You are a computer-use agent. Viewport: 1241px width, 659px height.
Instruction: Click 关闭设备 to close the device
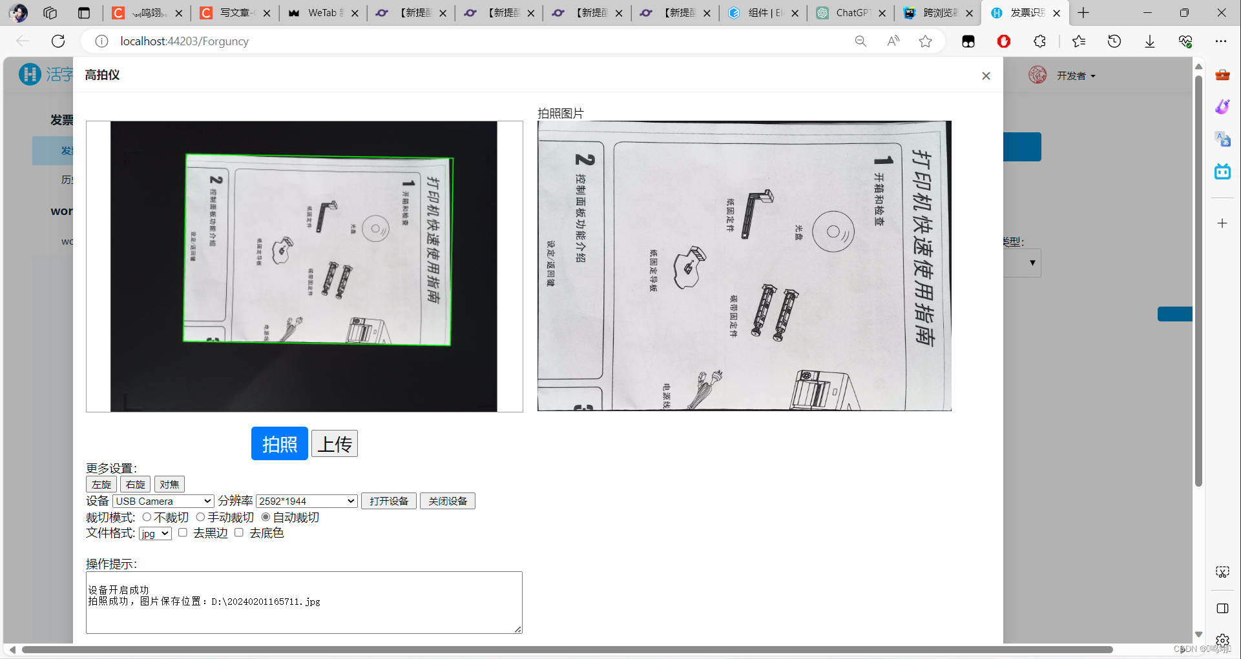click(x=448, y=501)
